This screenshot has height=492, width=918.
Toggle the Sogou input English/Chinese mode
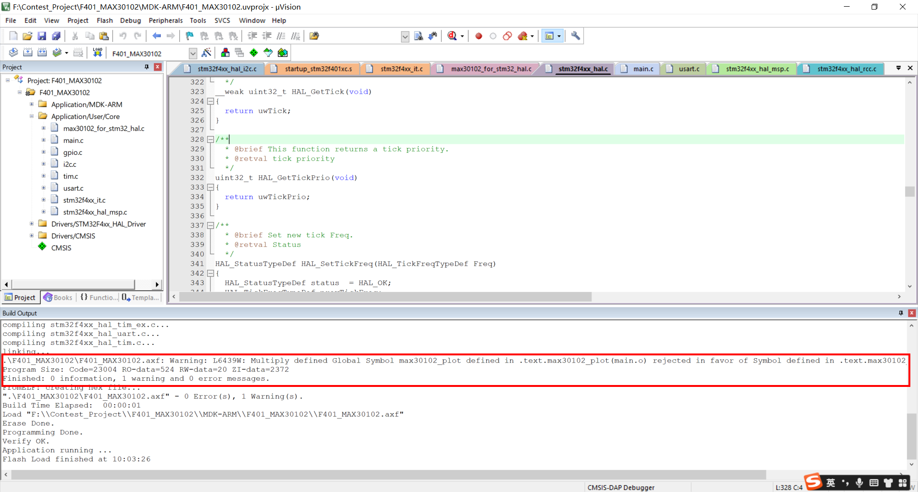[x=831, y=482]
